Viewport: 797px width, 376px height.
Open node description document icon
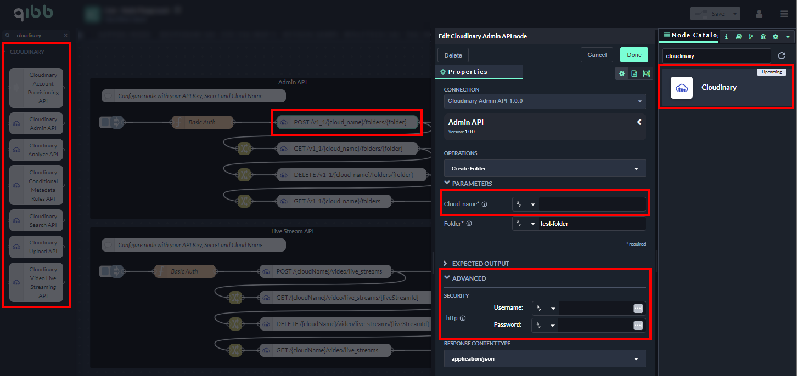click(634, 73)
